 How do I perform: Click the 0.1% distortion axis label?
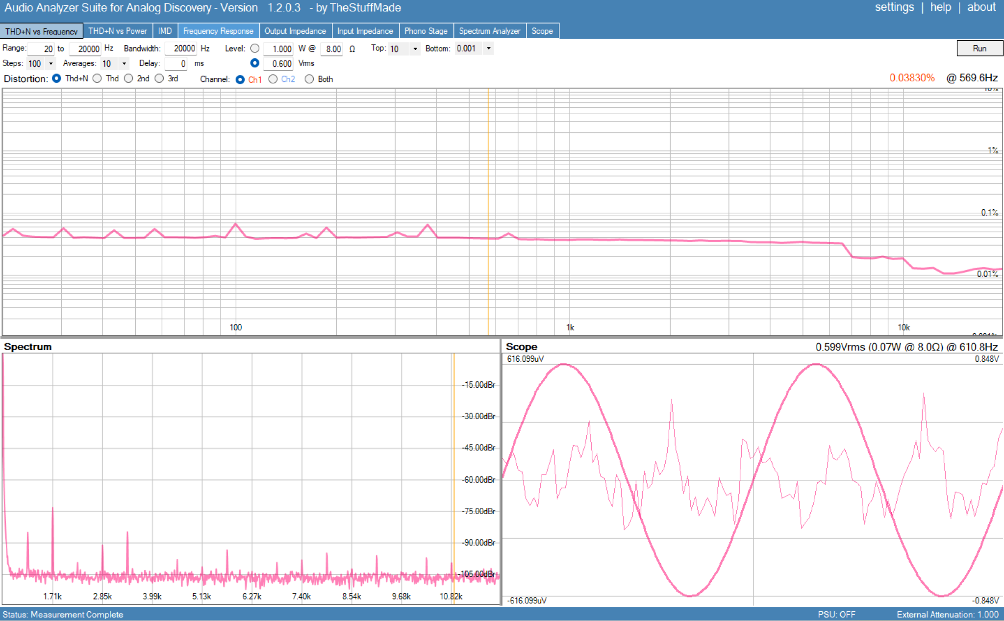[989, 213]
